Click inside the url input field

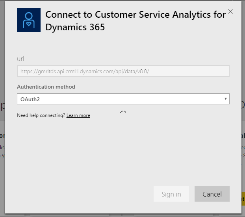tap(123, 71)
